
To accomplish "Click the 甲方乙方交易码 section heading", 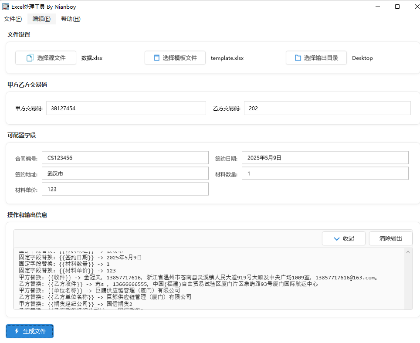I will tap(27, 85).
